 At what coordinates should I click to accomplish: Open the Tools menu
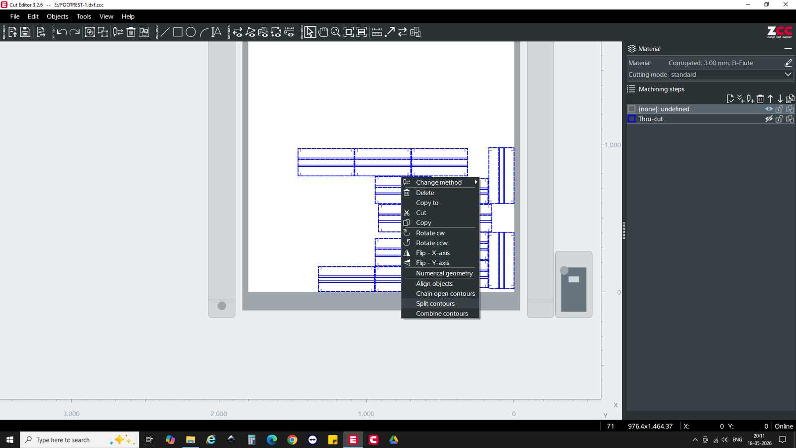click(84, 16)
